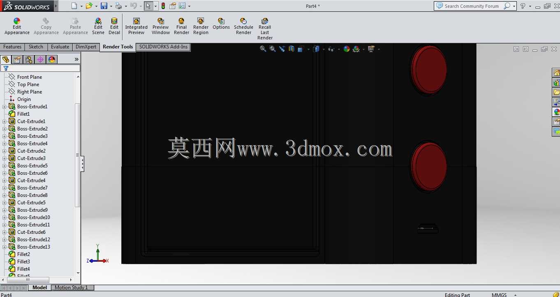
Task: Expand the Cut-Extrude1 feature
Action: tap(5, 121)
